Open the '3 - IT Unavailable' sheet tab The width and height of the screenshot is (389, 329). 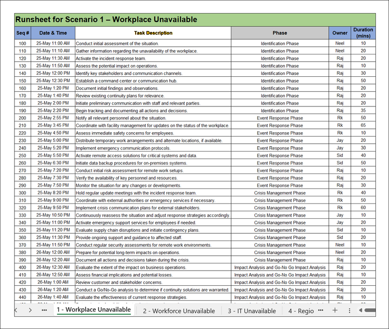pos(251,311)
